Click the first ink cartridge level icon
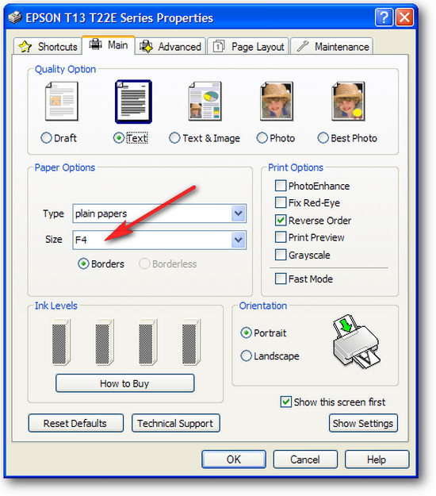 coord(61,342)
